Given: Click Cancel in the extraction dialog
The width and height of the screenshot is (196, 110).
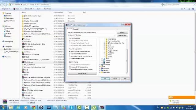Looking at the screenshot, I should point(115,79).
